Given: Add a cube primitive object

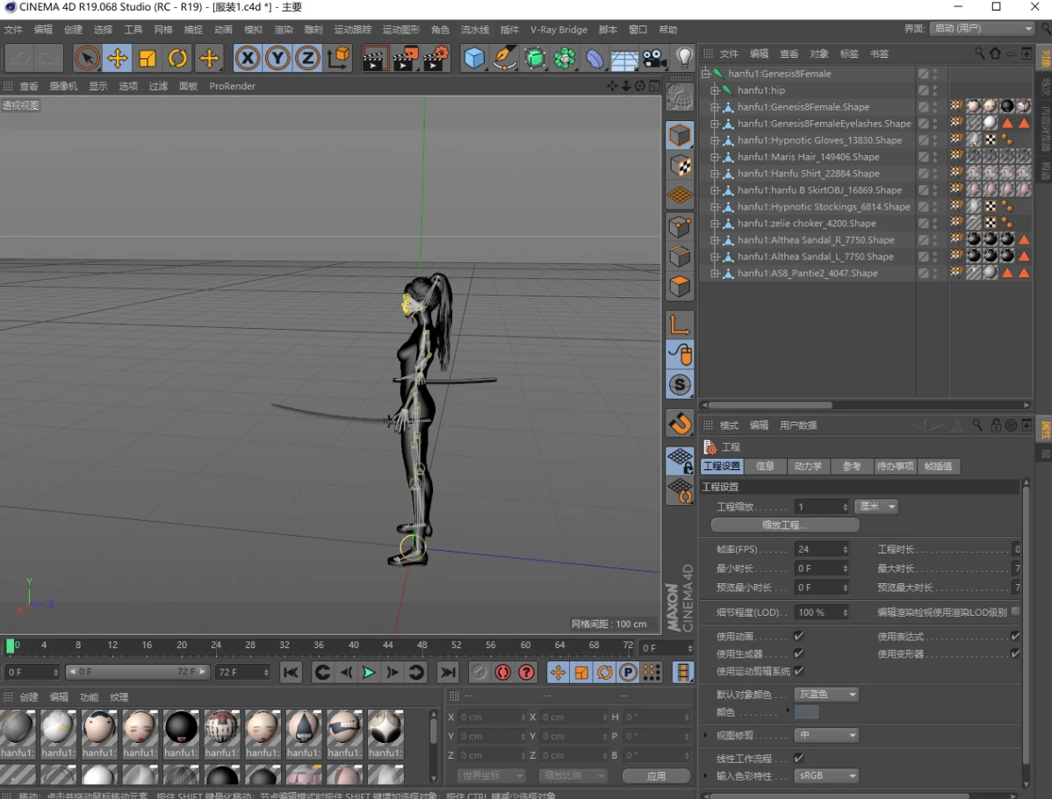Looking at the screenshot, I should click(473, 58).
